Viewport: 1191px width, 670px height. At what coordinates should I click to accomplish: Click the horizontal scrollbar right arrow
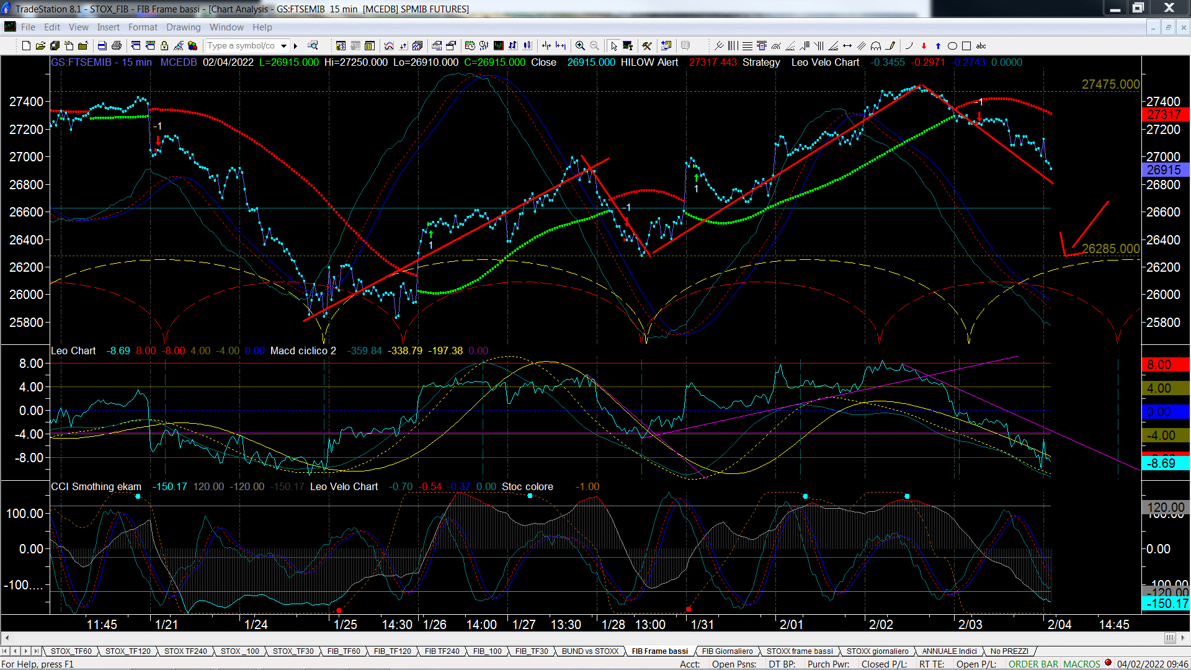click(x=1184, y=638)
